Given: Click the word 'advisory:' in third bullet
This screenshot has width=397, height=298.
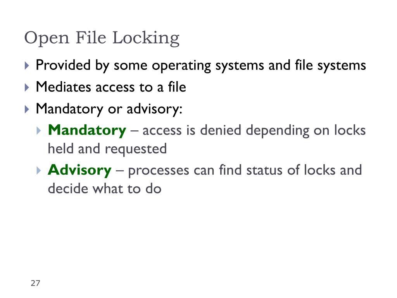Looking at the screenshot, I should pos(154,109).
